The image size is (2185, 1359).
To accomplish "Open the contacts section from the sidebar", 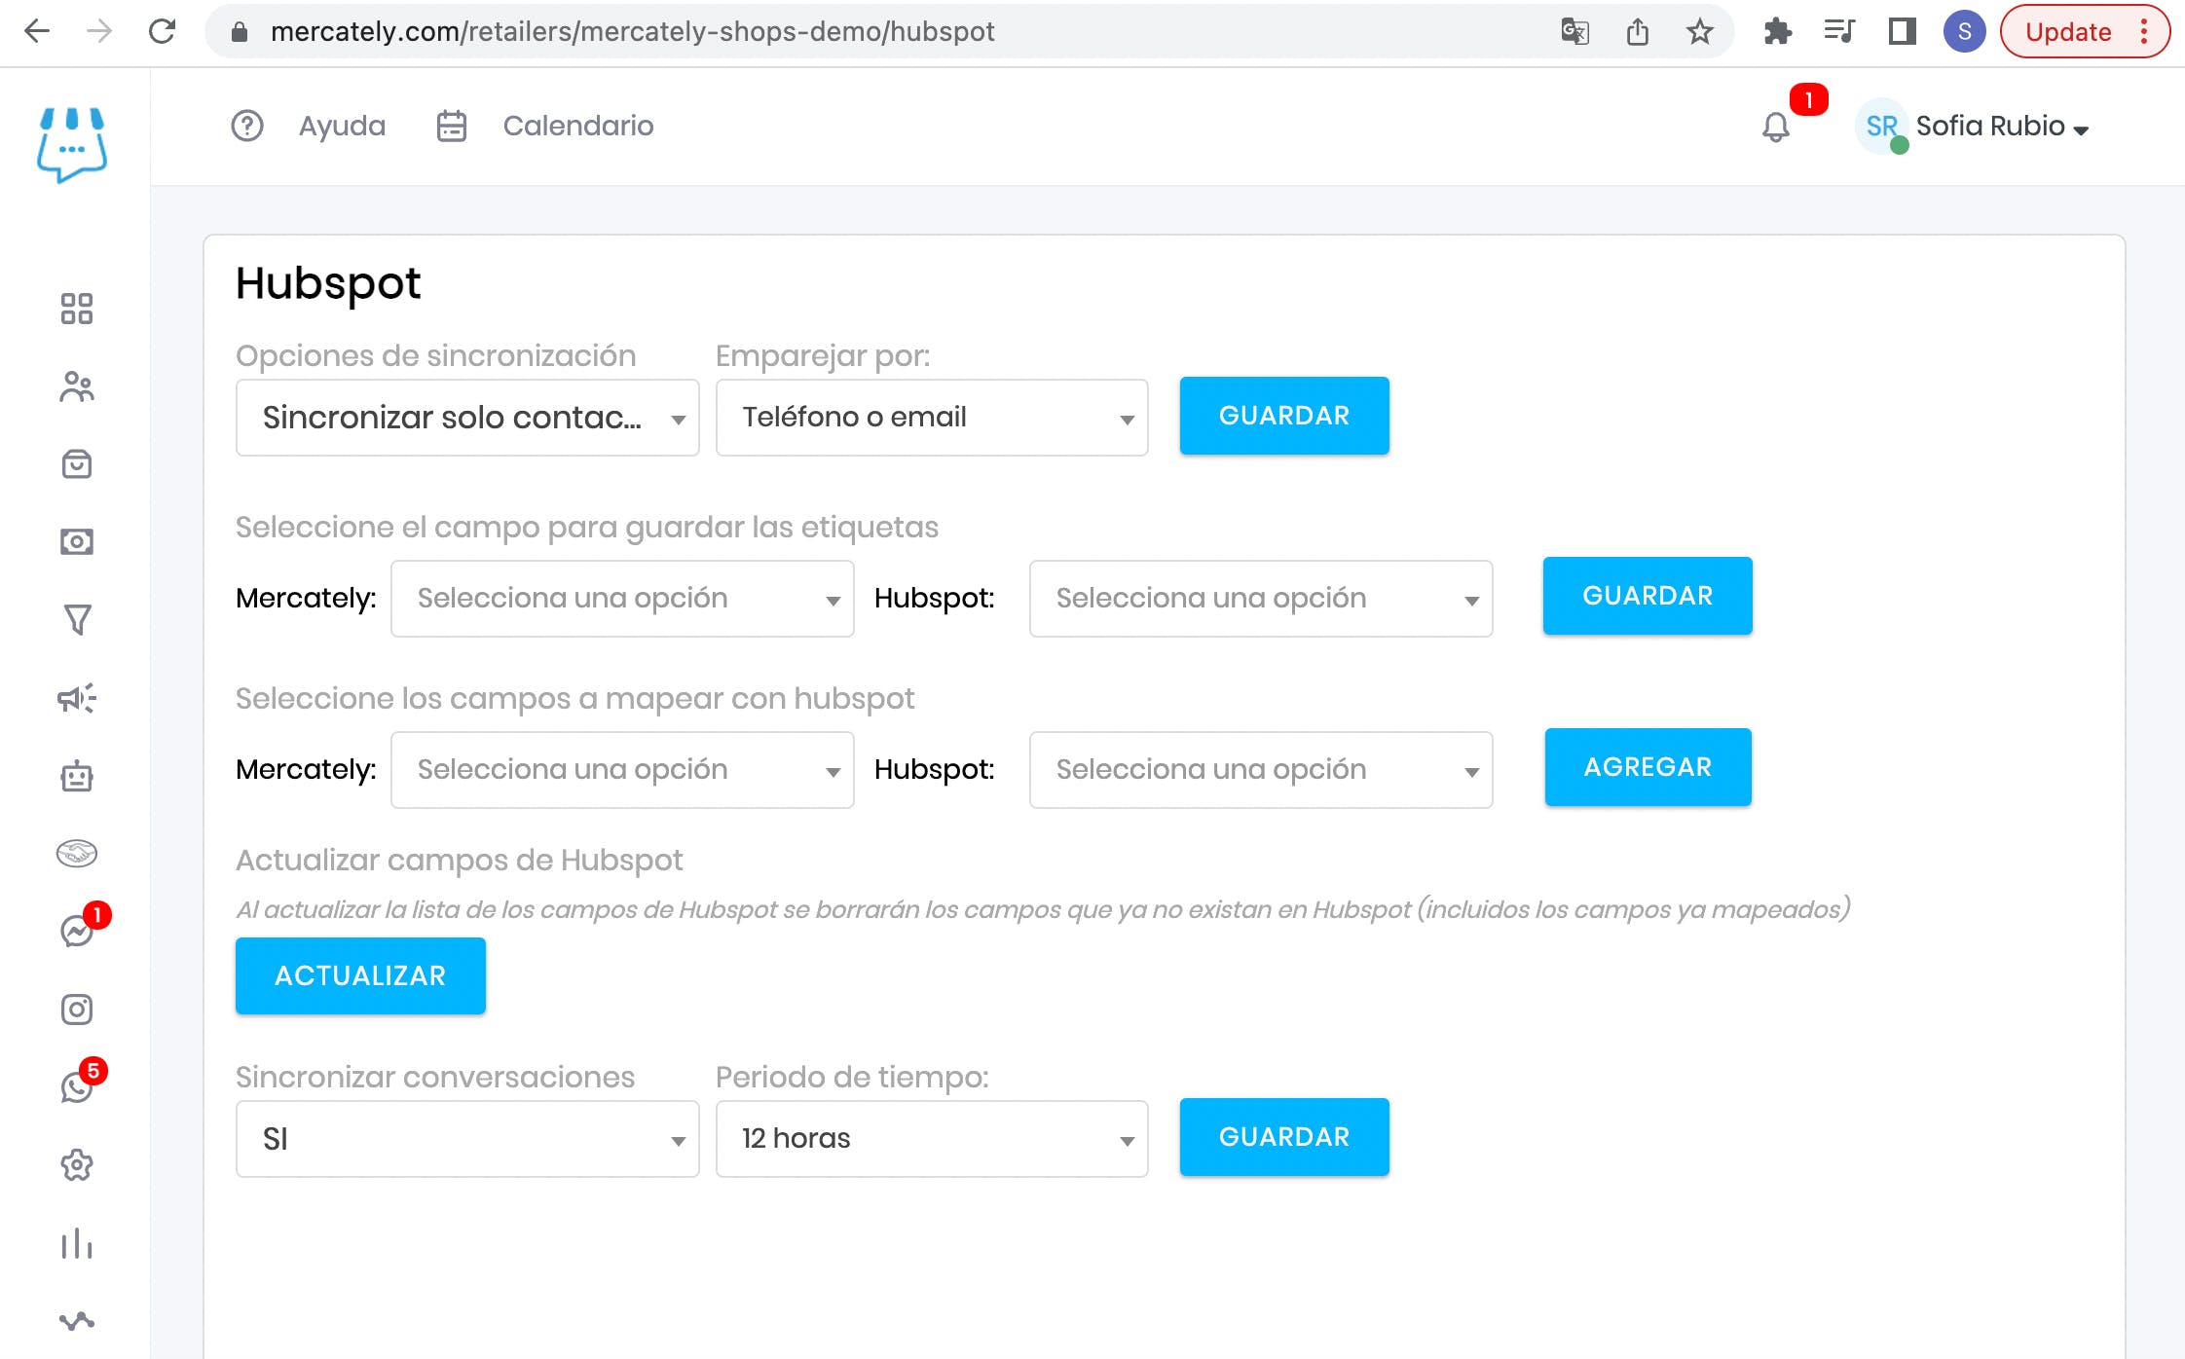I will point(76,386).
